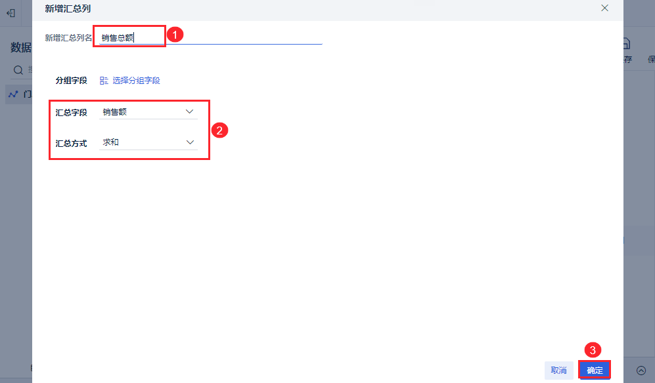655x383 pixels.
Task: Click the 新增汇总列名 input containing 销售总额
Action: tap(210, 37)
